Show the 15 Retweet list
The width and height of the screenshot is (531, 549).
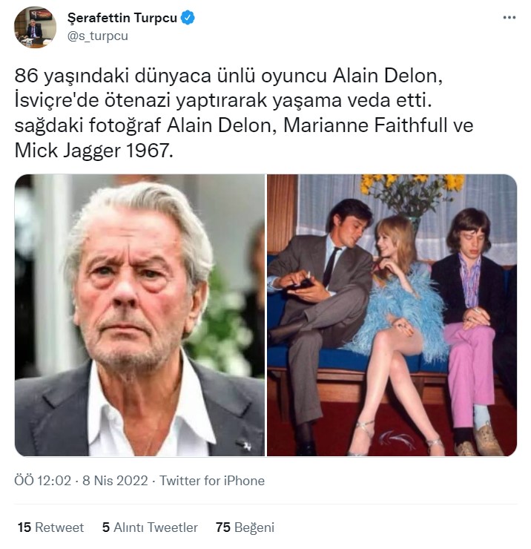[x=50, y=527]
